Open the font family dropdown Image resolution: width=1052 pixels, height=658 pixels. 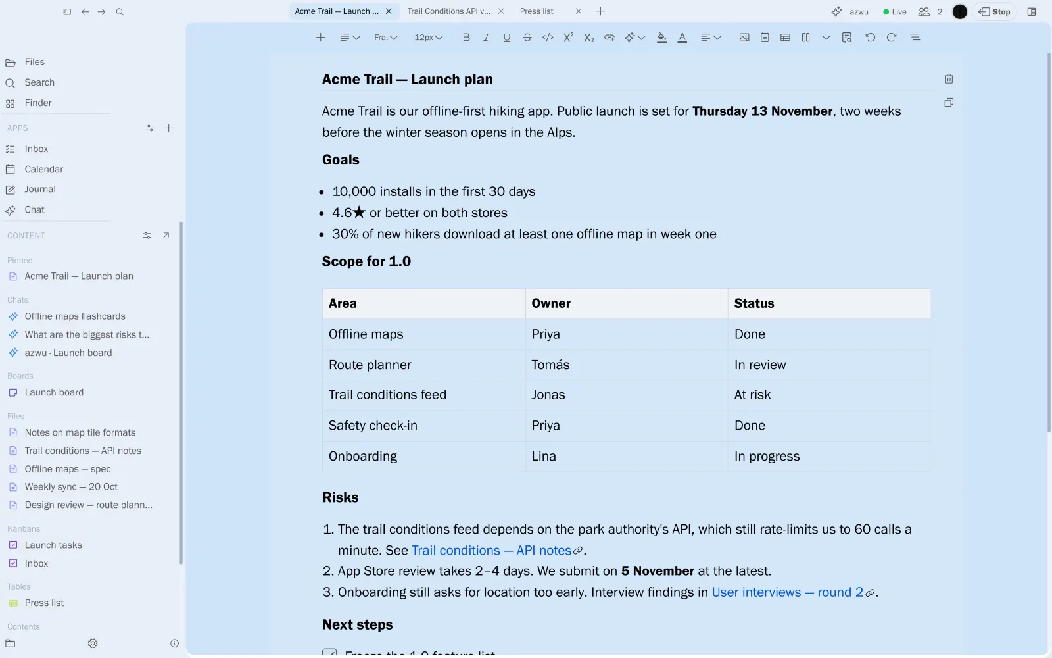pyautogui.click(x=386, y=38)
